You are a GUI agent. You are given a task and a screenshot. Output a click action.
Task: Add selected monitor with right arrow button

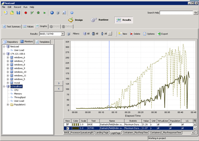point(59,83)
